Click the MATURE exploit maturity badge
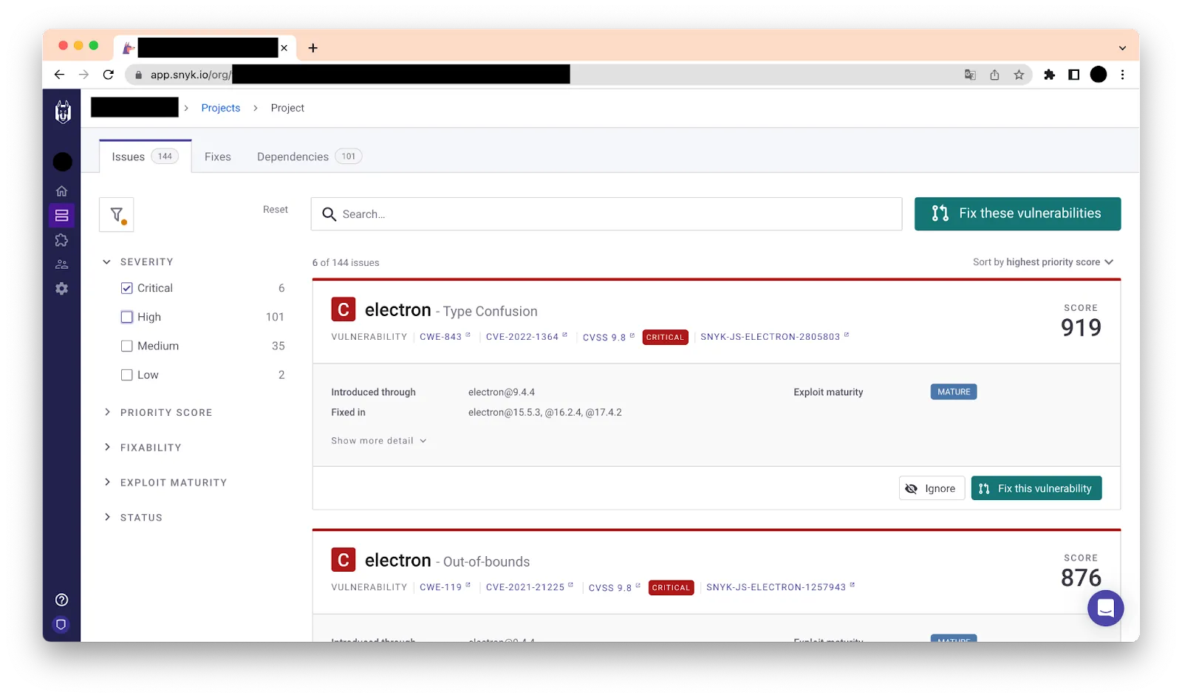Viewport: 1182px width, 698px height. click(x=954, y=392)
